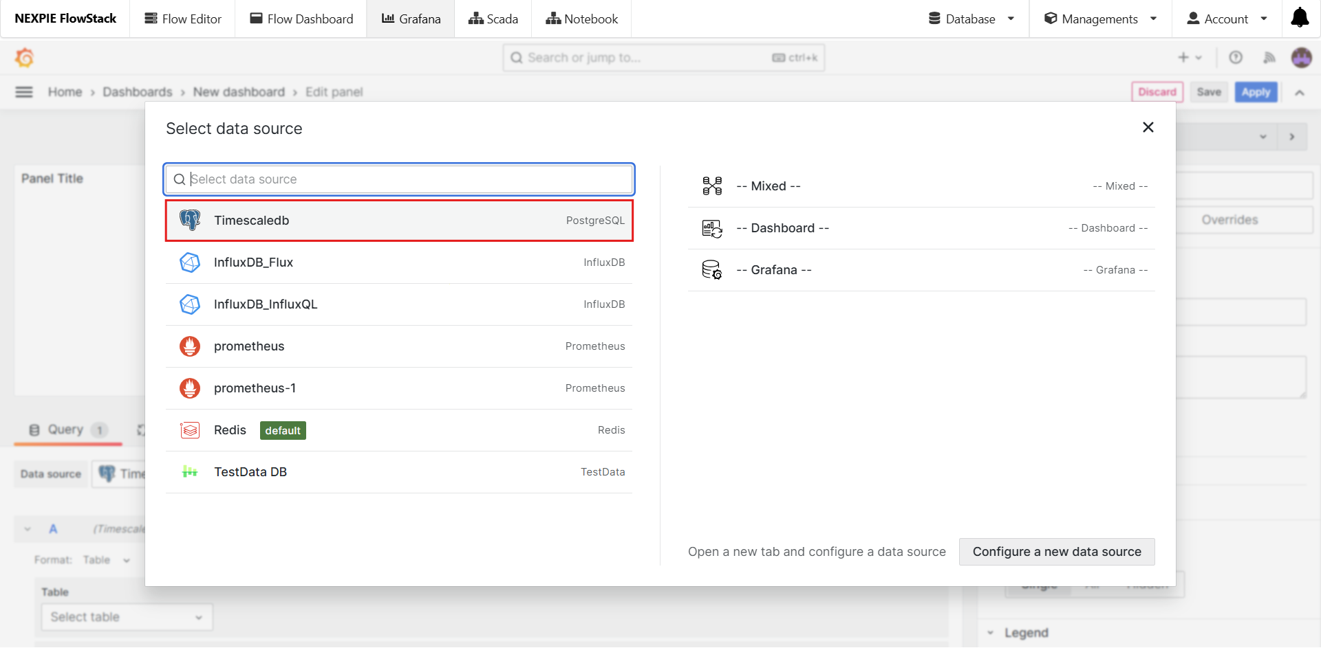This screenshot has height=648, width=1321.
Task: Go to Home breadcrumb
Action: (x=65, y=92)
